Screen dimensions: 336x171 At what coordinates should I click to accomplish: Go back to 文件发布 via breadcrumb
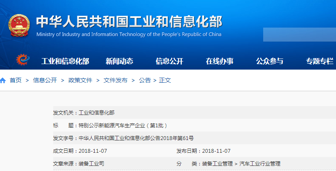115,80
